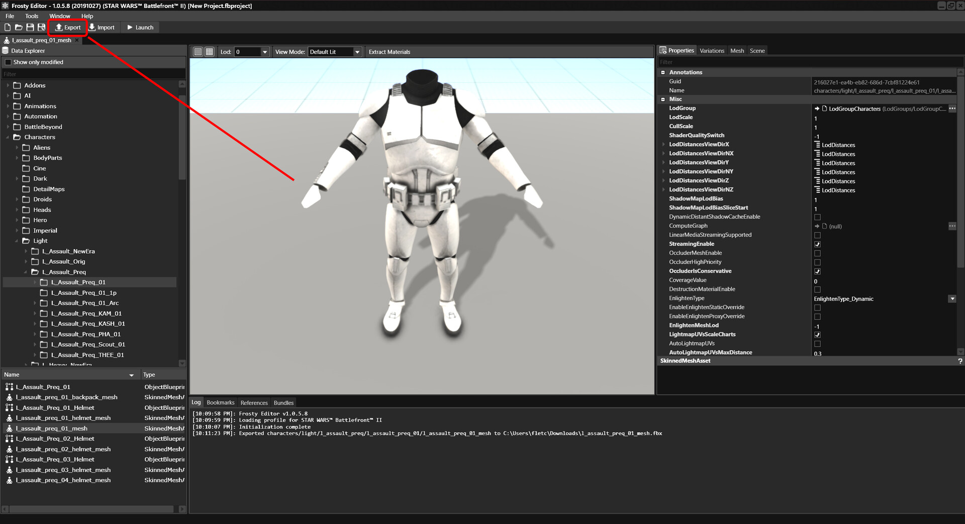
Task: Click the help question mark icon
Action: (960, 361)
